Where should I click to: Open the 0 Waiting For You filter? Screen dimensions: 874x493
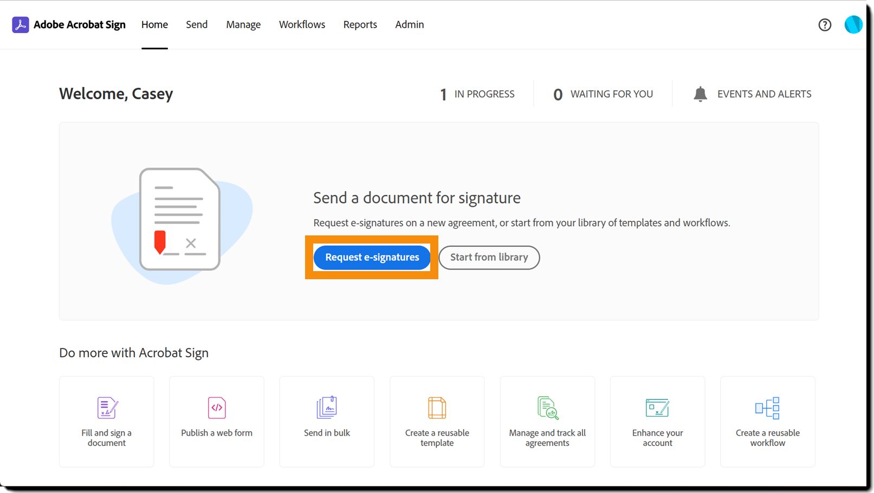603,94
